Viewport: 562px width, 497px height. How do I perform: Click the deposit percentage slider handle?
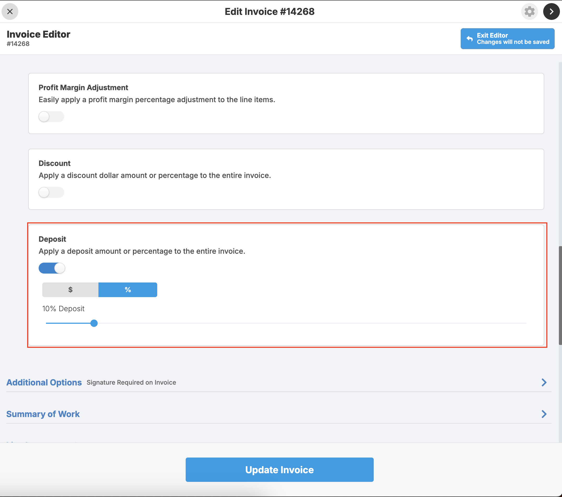pos(94,323)
